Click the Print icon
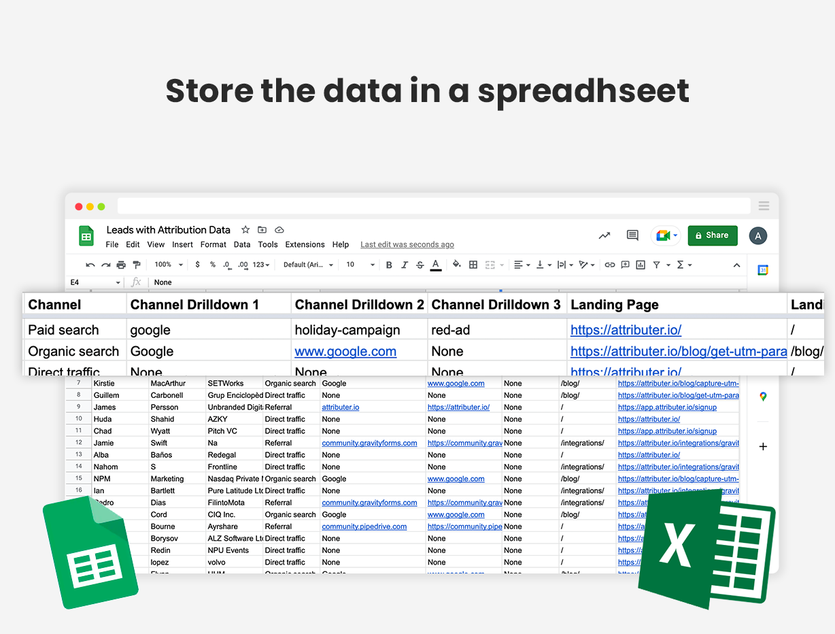The image size is (835, 634). (121, 265)
